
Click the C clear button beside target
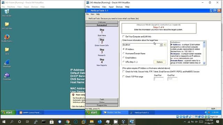click(x=165, y=45)
